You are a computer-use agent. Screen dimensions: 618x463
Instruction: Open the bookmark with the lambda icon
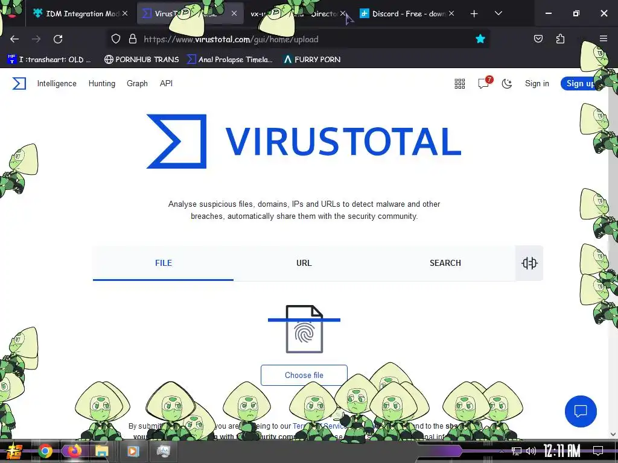click(312, 60)
